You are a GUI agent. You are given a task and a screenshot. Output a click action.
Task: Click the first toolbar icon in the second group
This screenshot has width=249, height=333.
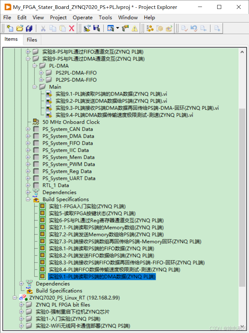pyautogui.click(x=87, y=28)
